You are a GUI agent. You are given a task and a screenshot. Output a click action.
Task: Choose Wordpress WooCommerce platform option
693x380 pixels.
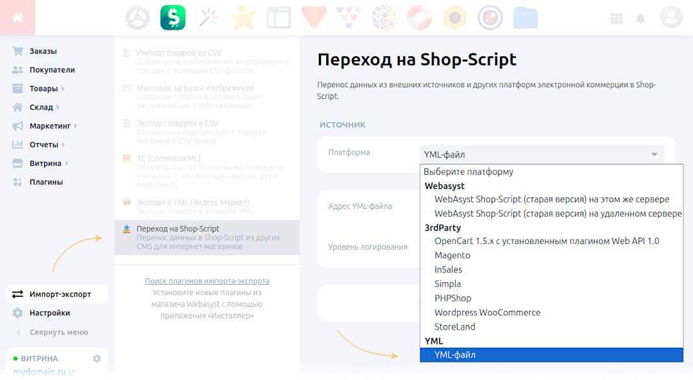pyautogui.click(x=487, y=312)
